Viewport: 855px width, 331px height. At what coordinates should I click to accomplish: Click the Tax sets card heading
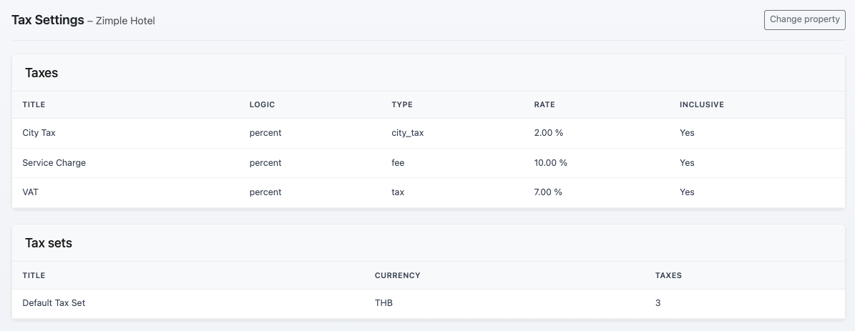point(49,243)
